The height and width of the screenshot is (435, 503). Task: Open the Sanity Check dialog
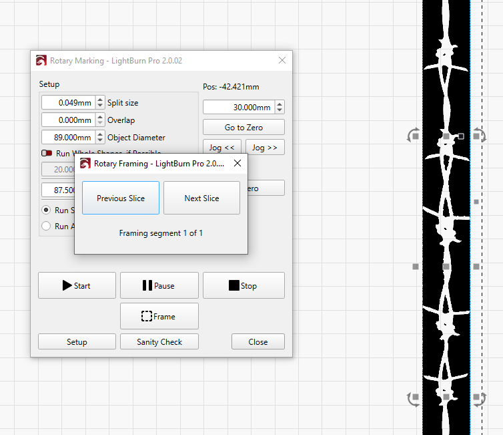click(x=159, y=341)
